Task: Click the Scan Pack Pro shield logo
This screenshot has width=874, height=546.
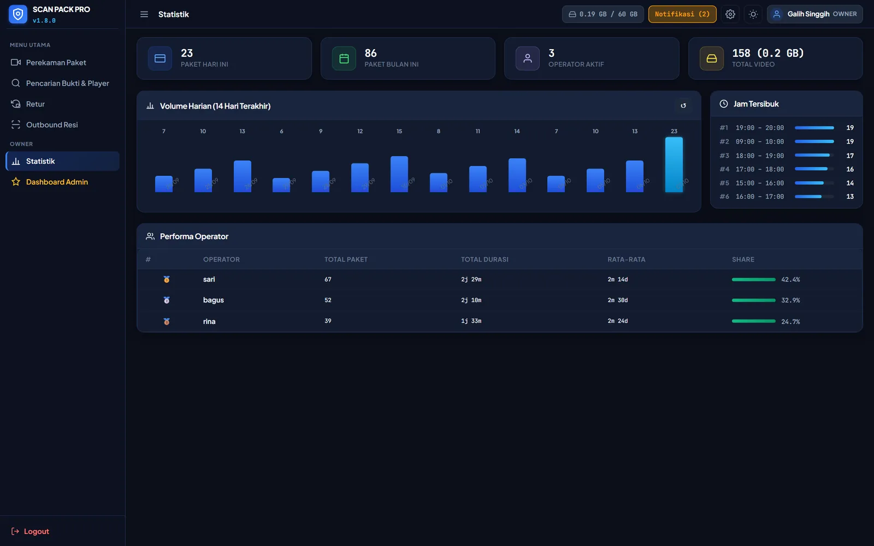Action: [18, 14]
